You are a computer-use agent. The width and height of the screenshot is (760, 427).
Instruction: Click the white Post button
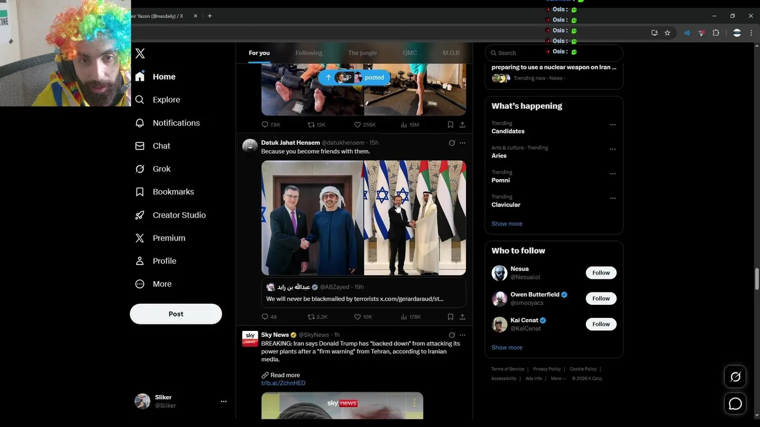[x=176, y=314]
